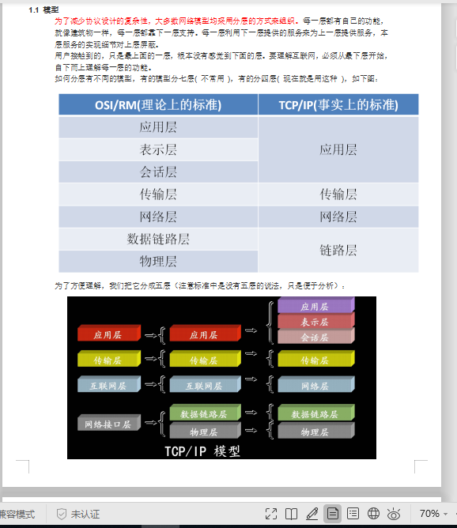457x528 pixels.
Task: Click the 未认证 status label
Action: (85, 515)
